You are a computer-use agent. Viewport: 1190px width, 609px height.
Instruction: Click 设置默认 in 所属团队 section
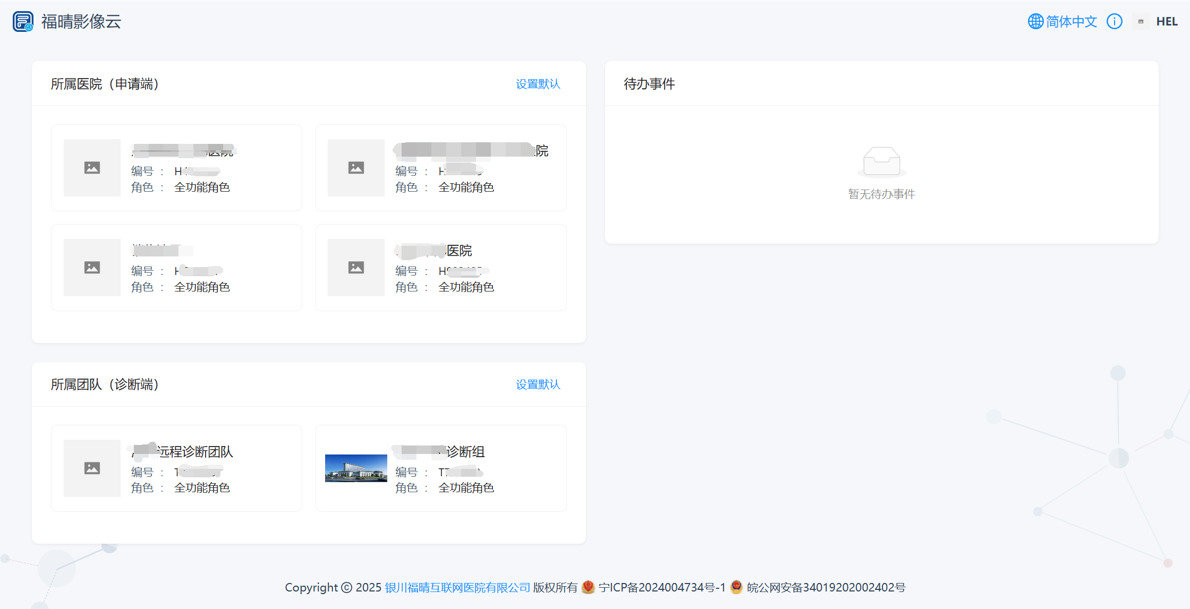point(538,384)
